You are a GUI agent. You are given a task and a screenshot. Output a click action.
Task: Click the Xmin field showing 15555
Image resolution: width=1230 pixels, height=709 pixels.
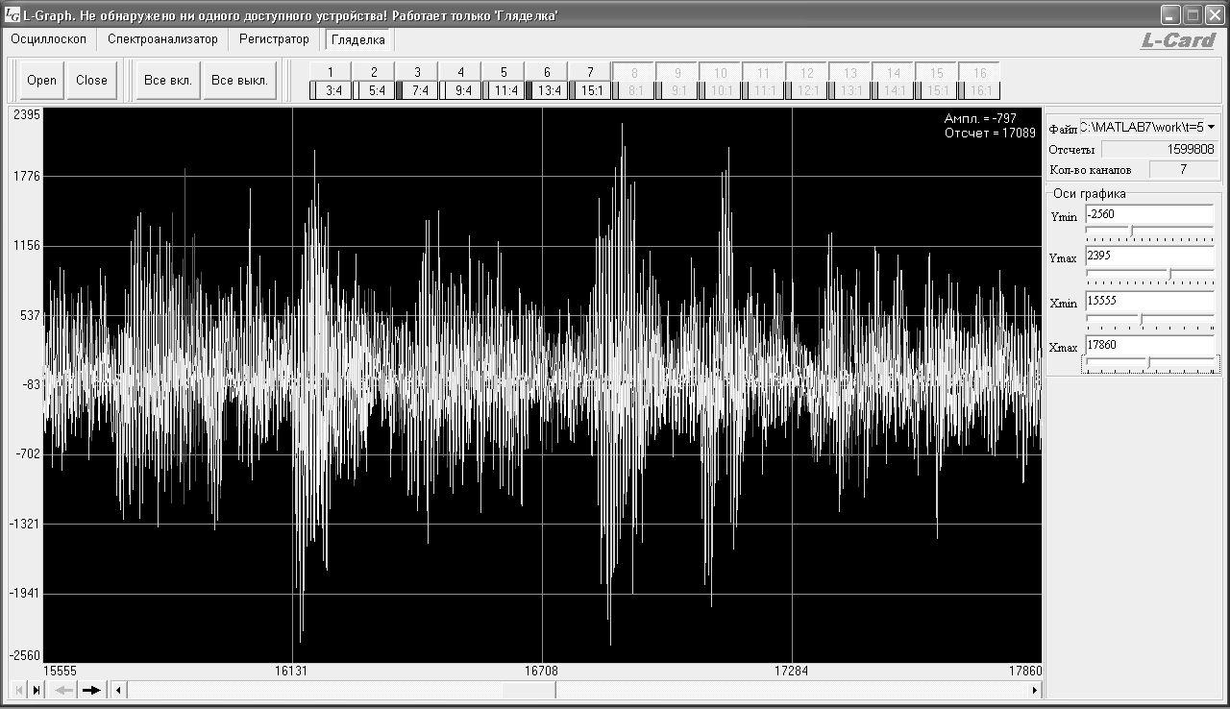click(1149, 301)
